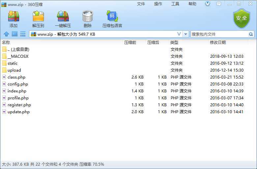The image size is (257, 169).
Task: Switch to detailed list view mode
Action: click(x=23, y=34)
